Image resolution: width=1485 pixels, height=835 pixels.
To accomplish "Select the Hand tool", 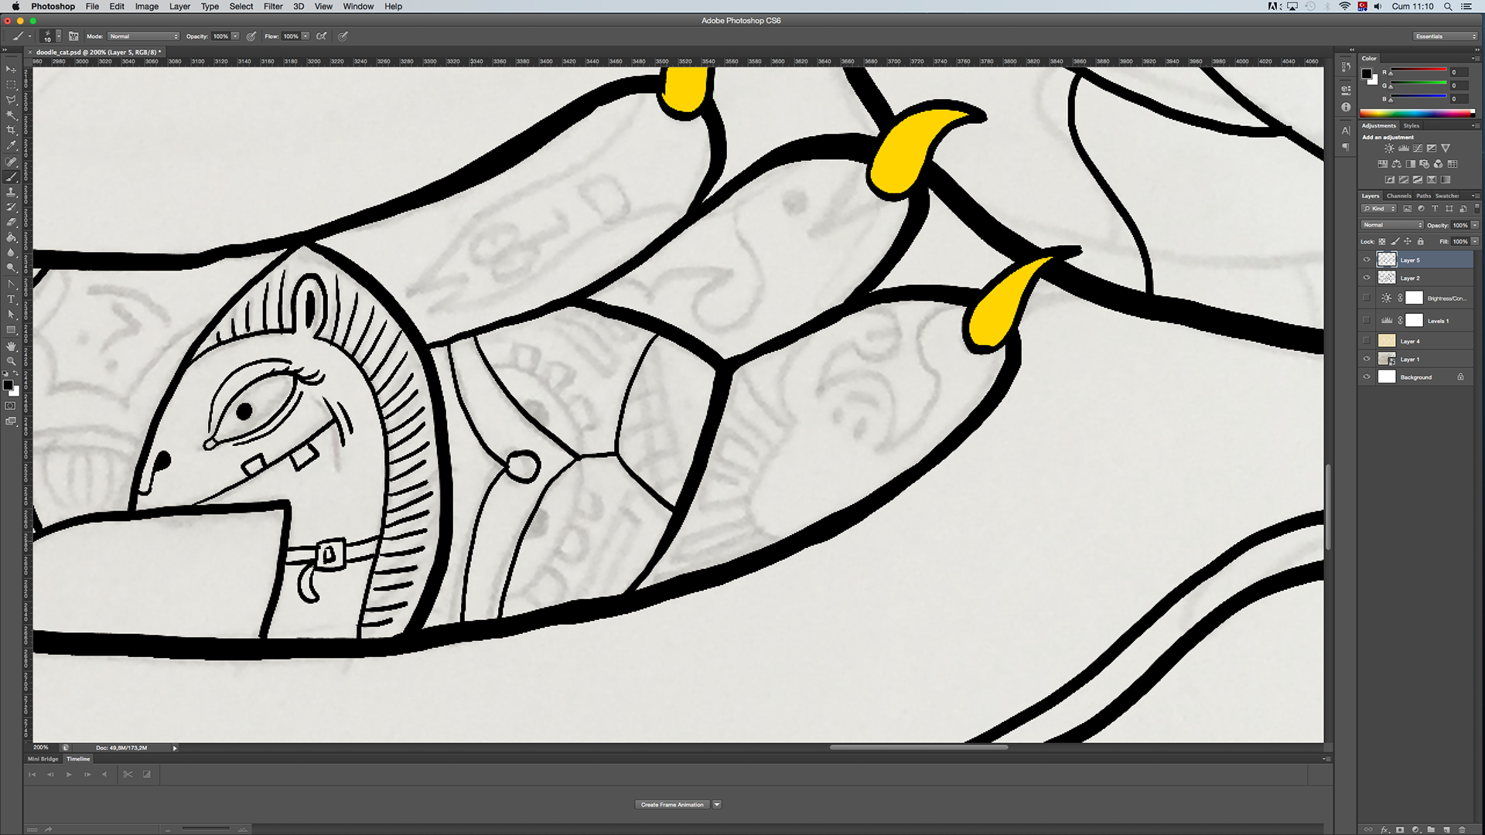I will (x=11, y=346).
